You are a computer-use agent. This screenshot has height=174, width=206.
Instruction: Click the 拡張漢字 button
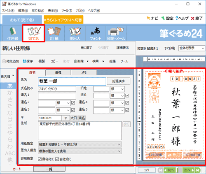click(118, 81)
